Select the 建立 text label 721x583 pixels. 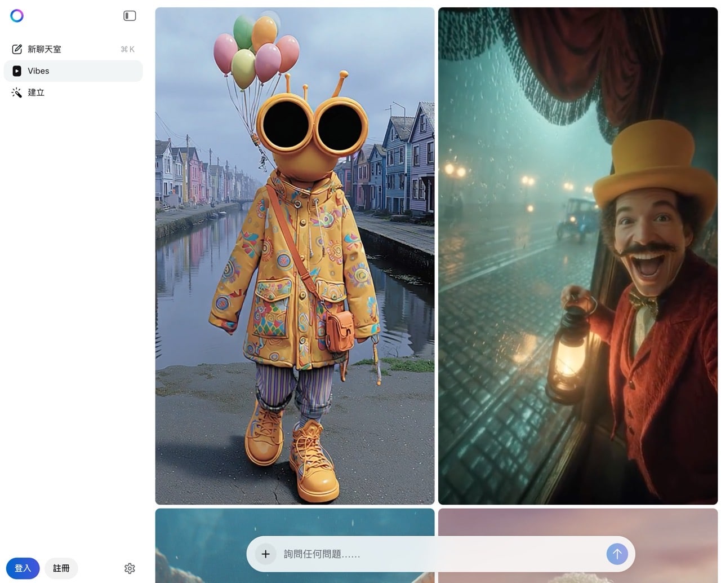coord(36,92)
